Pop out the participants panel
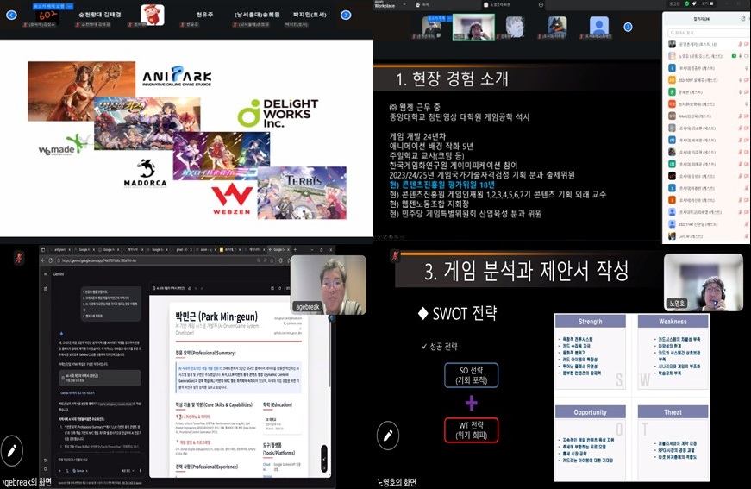The image size is (751, 489). 743,19
